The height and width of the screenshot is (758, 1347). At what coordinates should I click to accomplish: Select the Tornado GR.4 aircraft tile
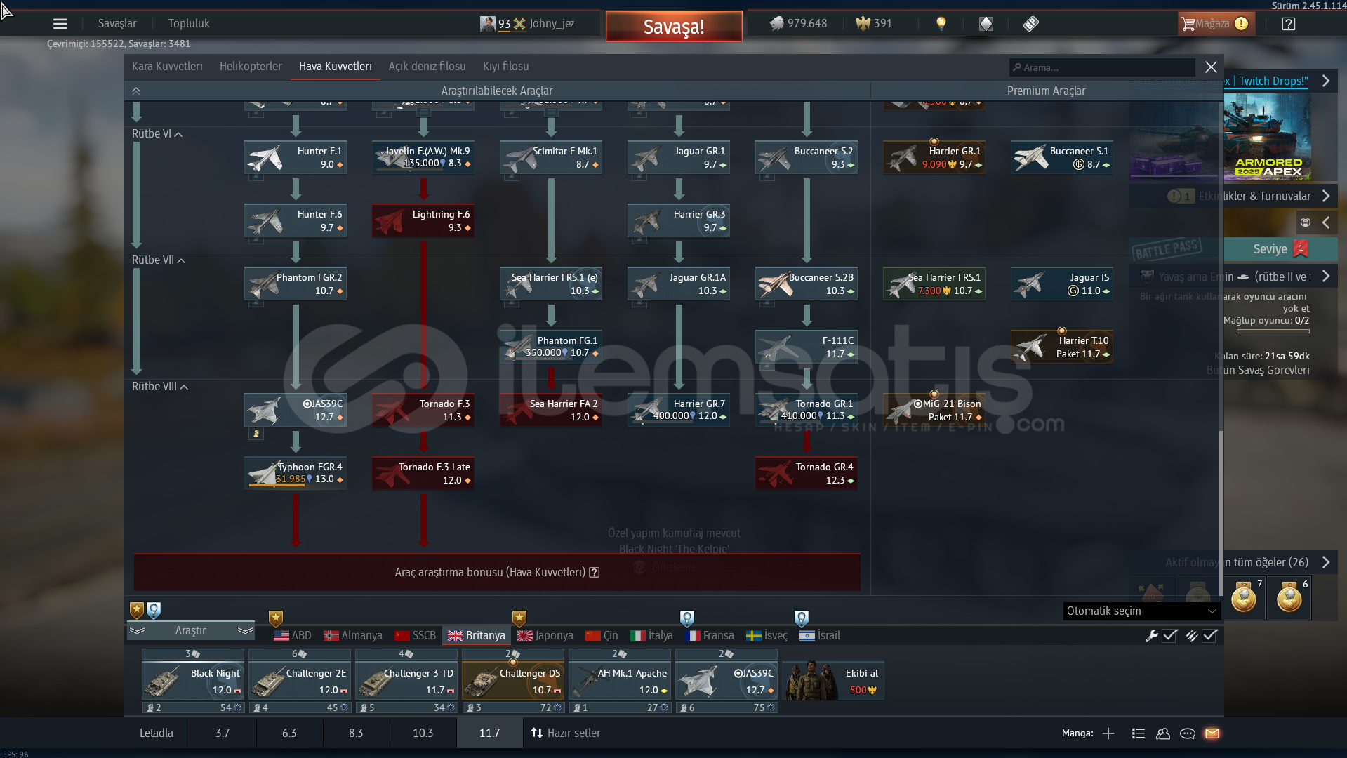coord(807,473)
